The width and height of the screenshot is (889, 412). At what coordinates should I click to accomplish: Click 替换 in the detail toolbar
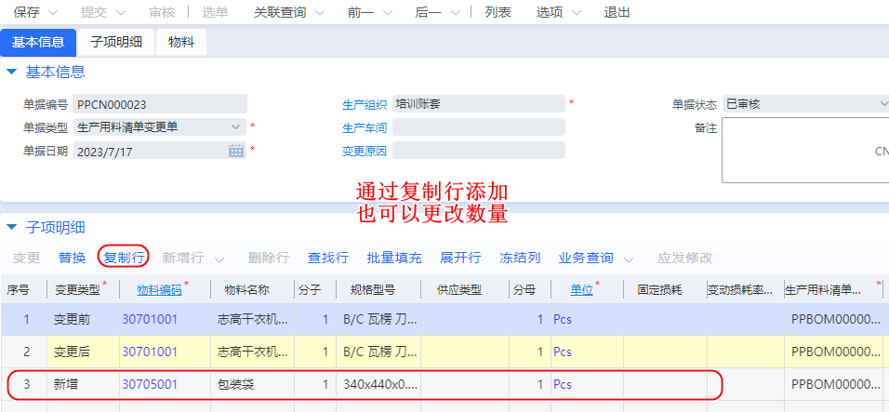tap(73, 258)
